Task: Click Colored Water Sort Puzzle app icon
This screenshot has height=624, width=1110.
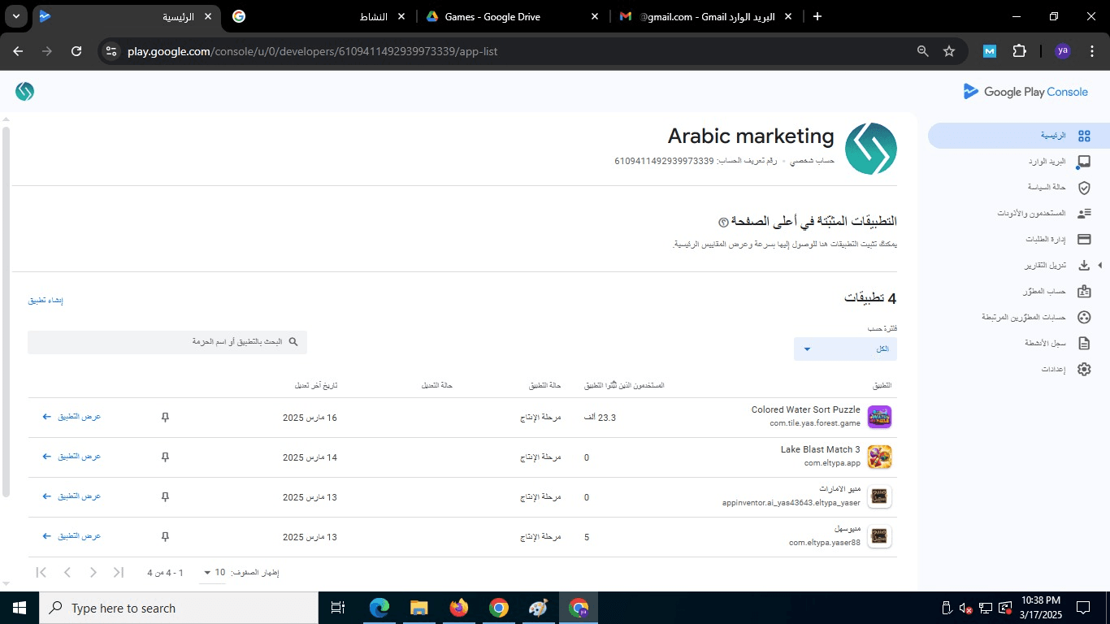Action: pyautogui.click(x=879, y=418)
